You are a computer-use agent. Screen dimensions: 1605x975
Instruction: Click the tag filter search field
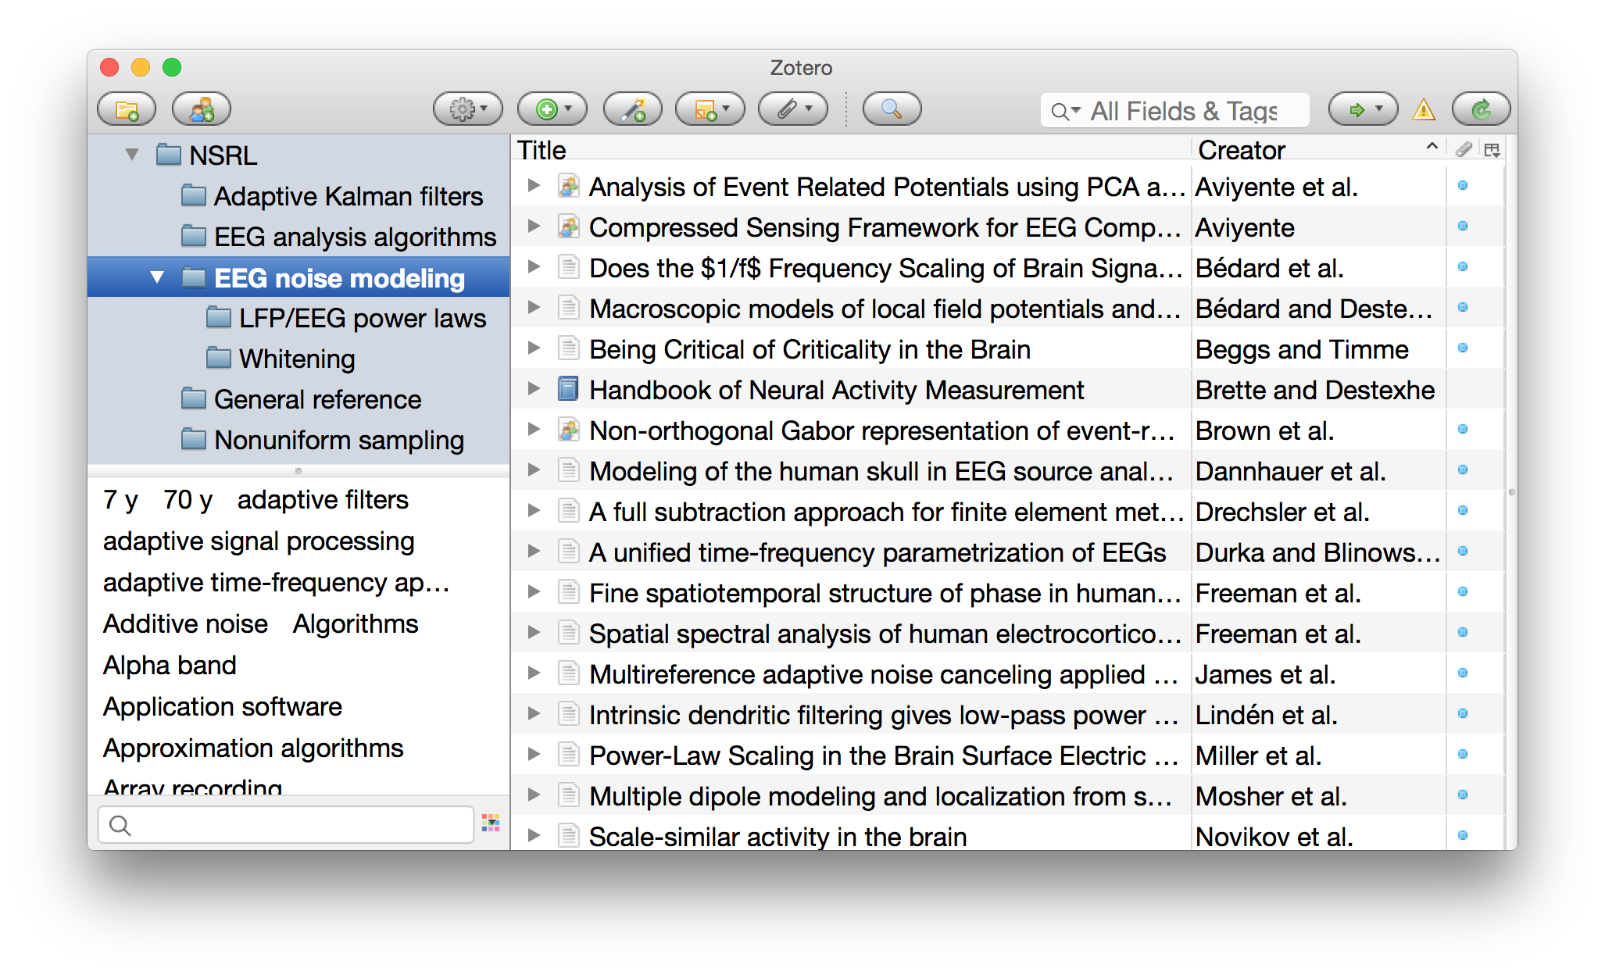[x=286, y=824]
